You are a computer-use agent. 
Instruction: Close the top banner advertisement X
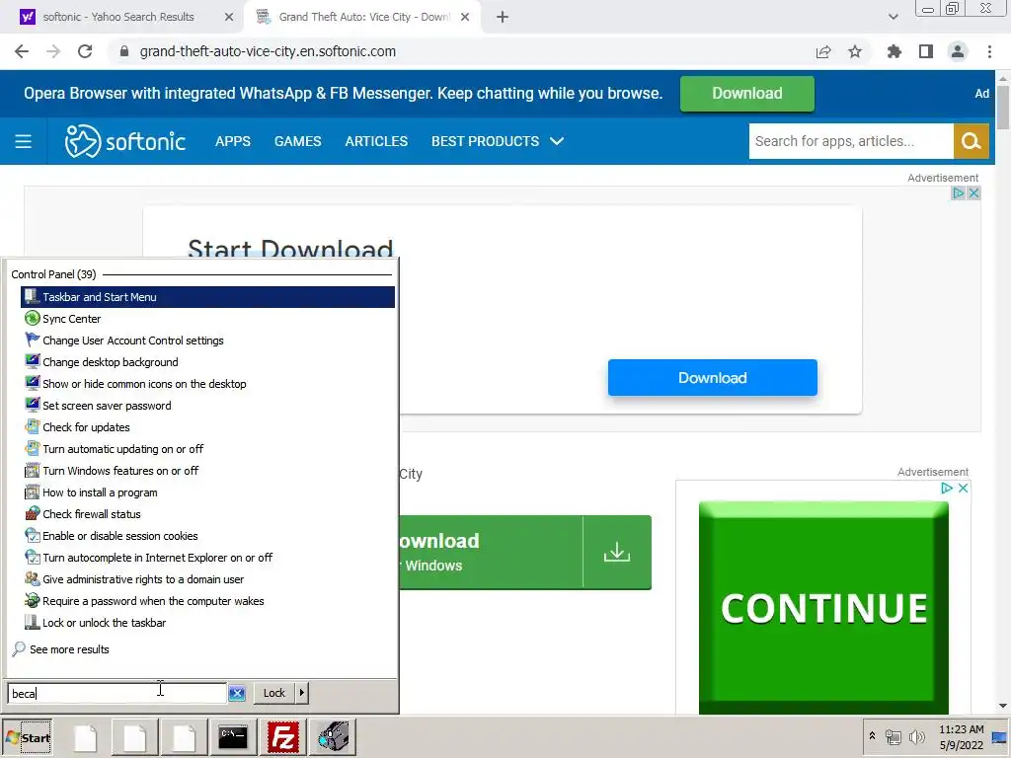(973, 192)
